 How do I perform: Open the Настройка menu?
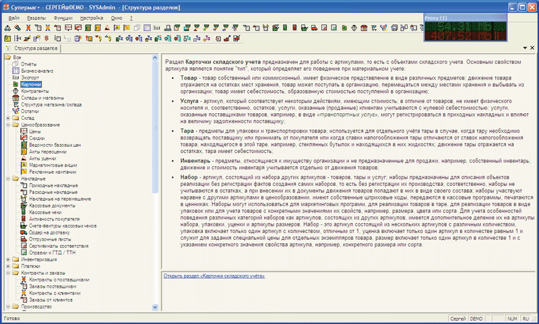click(x=92, y=18)
